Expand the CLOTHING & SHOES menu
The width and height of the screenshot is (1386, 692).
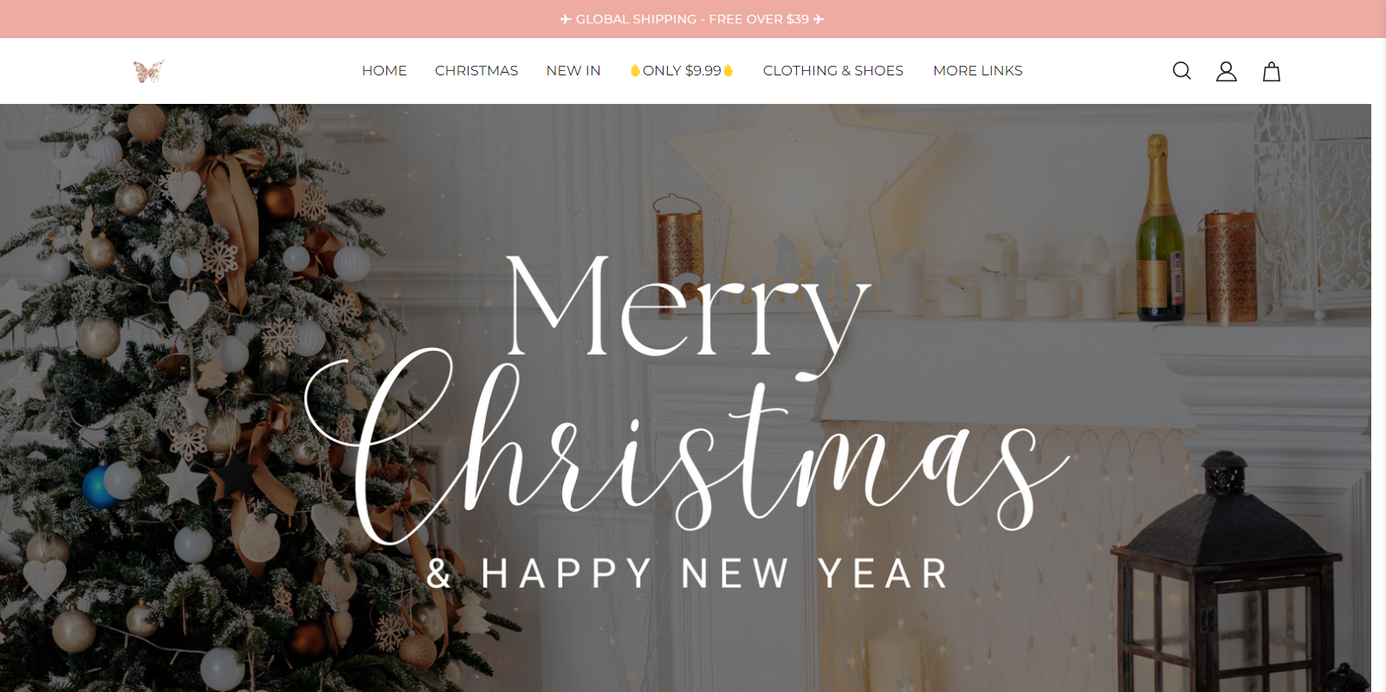[833, 71]
